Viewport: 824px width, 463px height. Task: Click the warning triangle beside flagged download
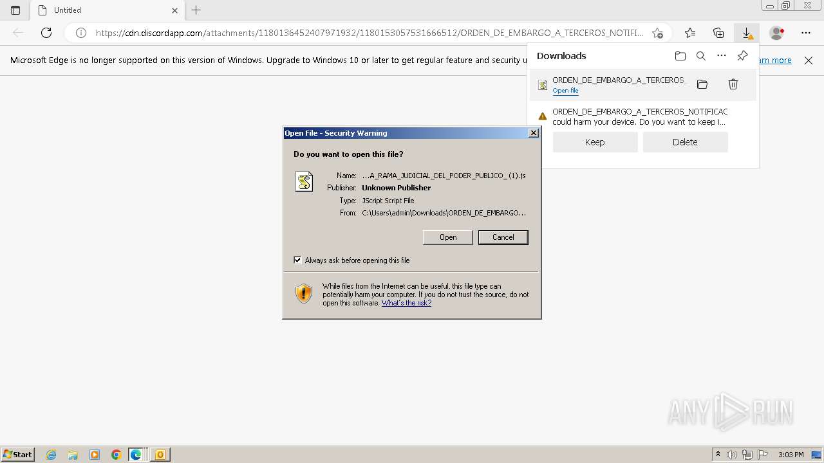pyautogui.click(x=542, y=116)
